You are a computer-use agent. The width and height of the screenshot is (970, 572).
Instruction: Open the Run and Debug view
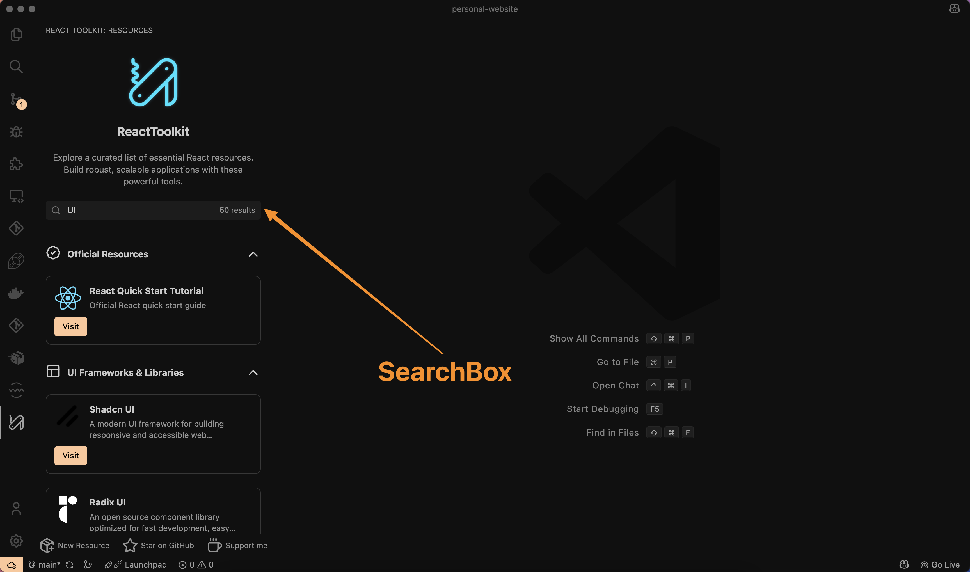point(16,131)
